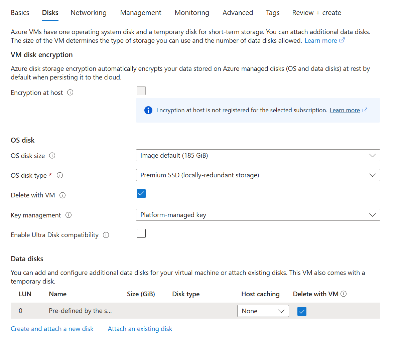This screenshot has width=405, height=338.
Task: Click Create and attach a new disk
Action: coord(52,329)
